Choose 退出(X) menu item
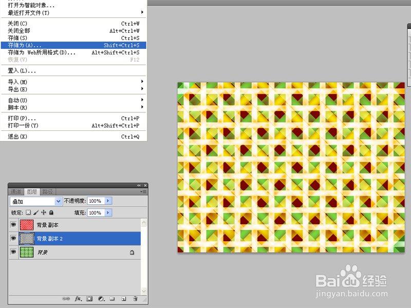Viewport: 411px width, 308px height. click(x=73, y=137)
